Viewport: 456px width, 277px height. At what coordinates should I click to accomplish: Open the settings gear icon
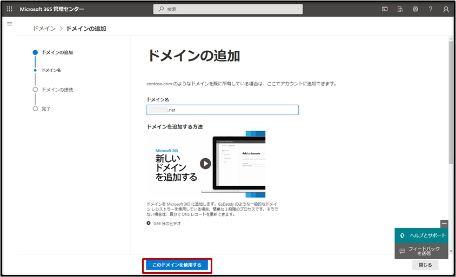(x=415, y=9)
